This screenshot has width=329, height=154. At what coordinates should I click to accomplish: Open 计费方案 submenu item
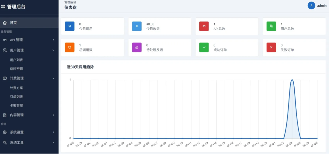click(16, 88)
